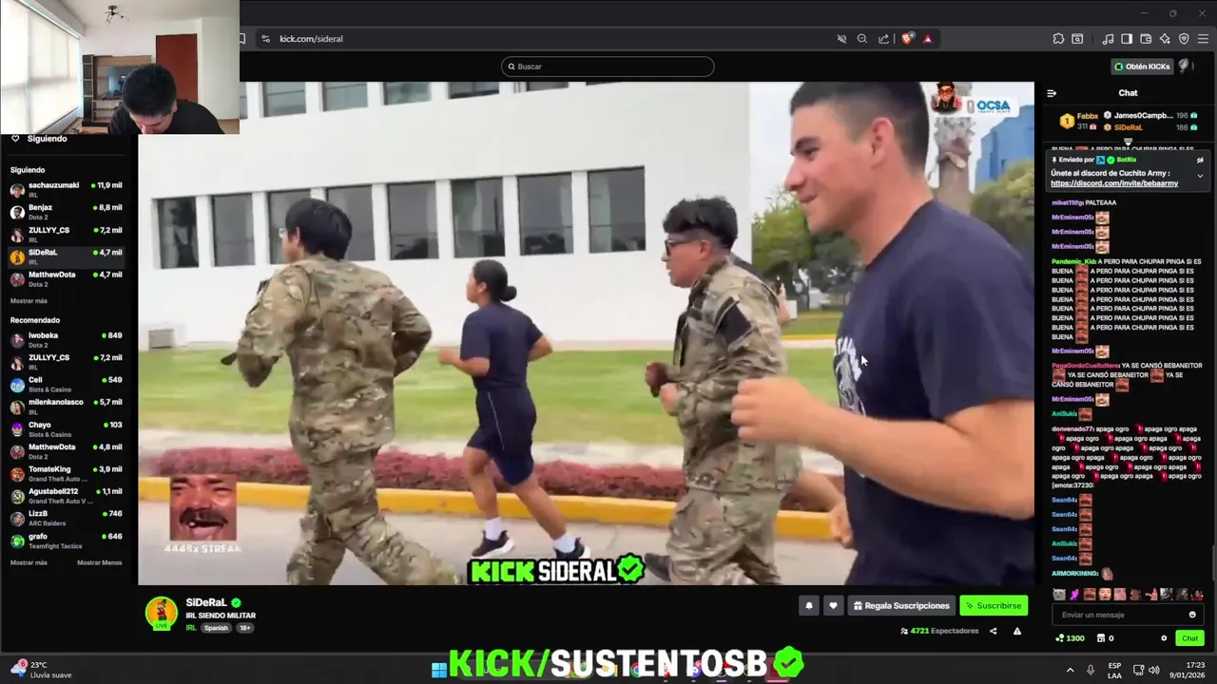Click the Obtén KICKs button

[1142, 66]
